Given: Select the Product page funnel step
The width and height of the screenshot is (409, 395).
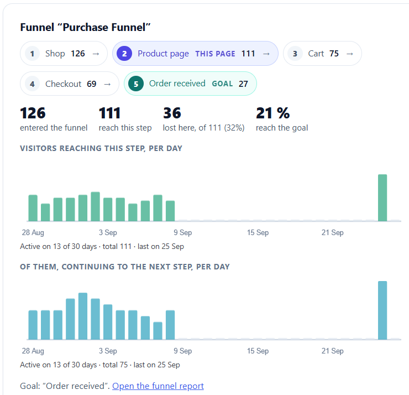Looking at the screenshot, I should click(x=195, y=54).
